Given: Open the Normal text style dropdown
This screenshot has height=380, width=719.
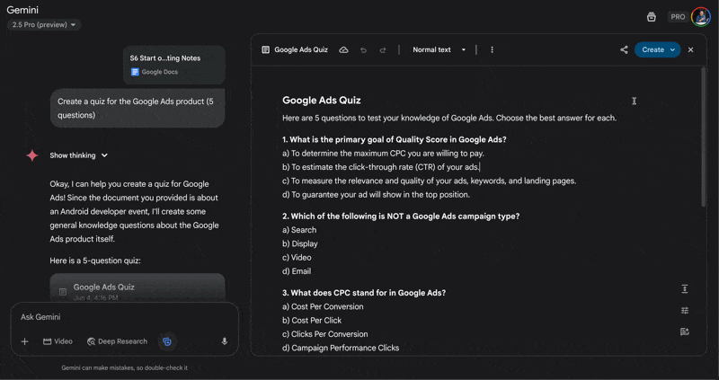Looking at the screenshot, I should pyautogui.click(x=439, y=50).
